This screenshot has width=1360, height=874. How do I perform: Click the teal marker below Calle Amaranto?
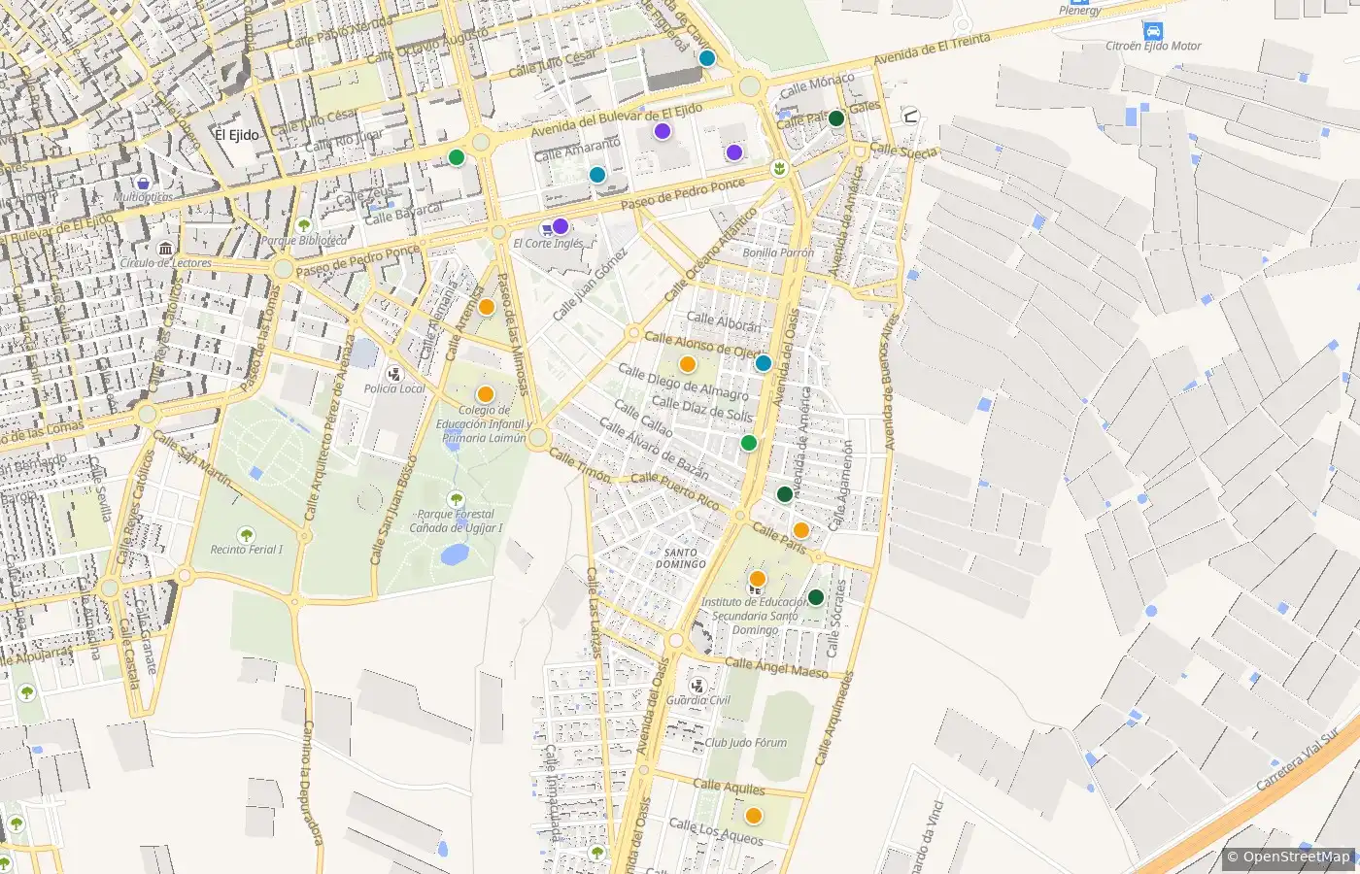597,175
